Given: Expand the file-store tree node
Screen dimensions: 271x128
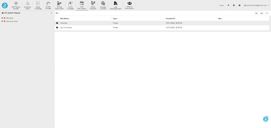Looking at the screenshot, I should pos(2,18).
